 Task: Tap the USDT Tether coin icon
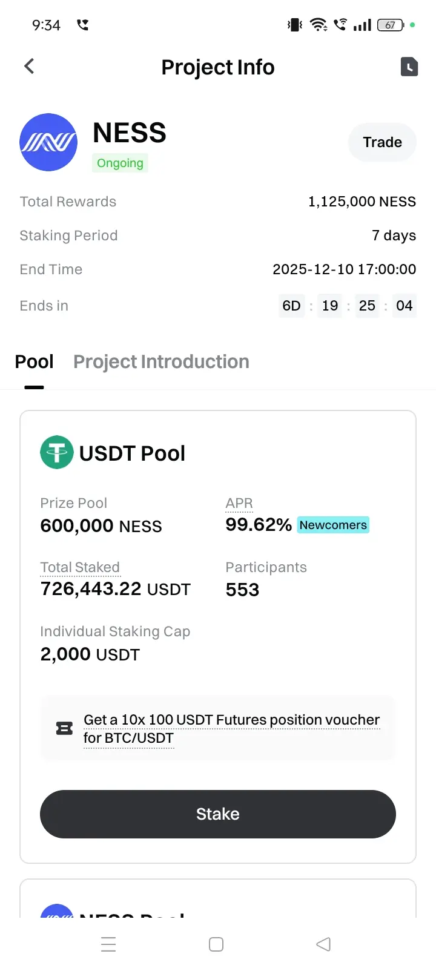[x=56, y=452]
